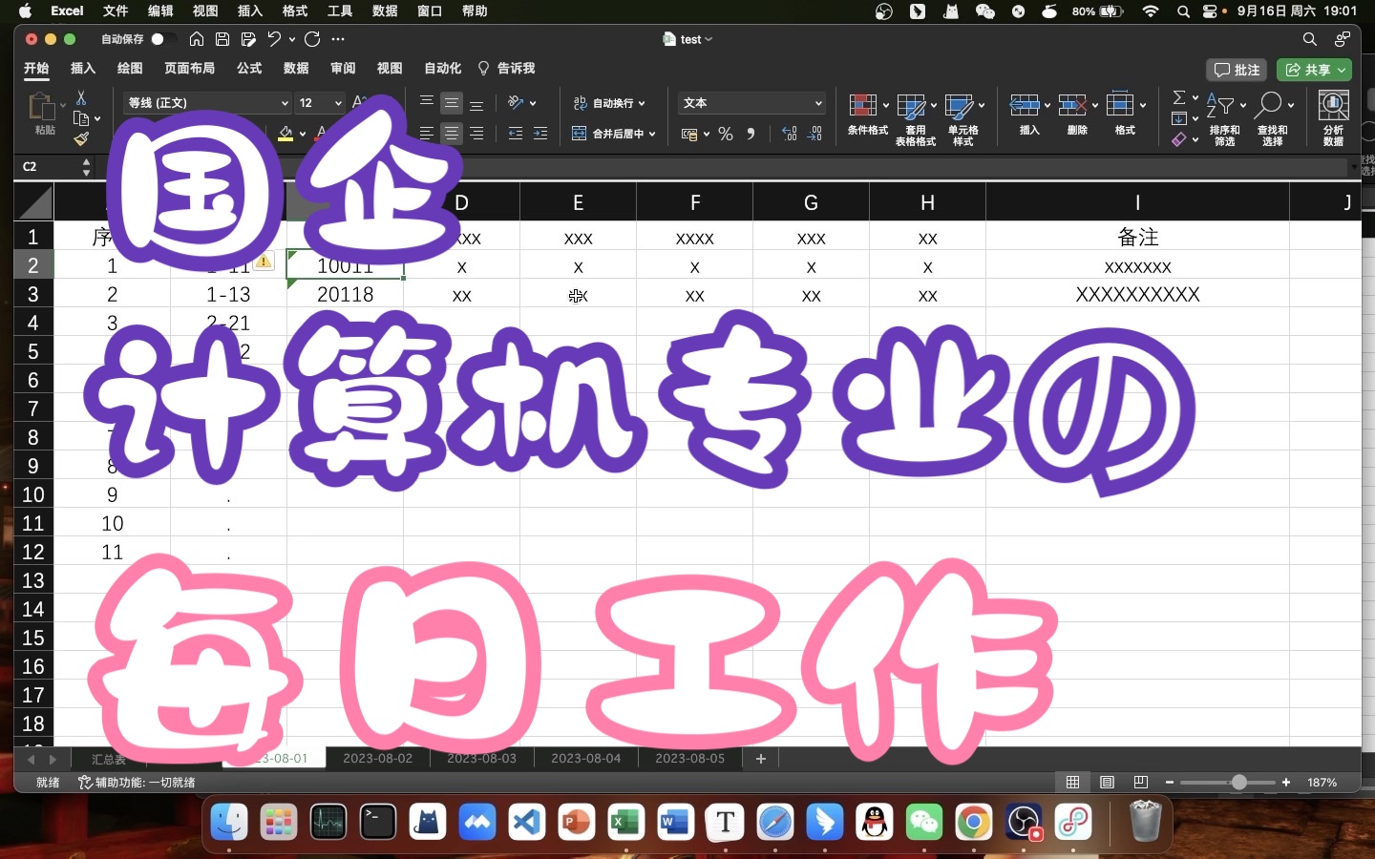
Task: Click the 告诉我 tell me search
Action: pyautogui.click(x=506, y=68)
